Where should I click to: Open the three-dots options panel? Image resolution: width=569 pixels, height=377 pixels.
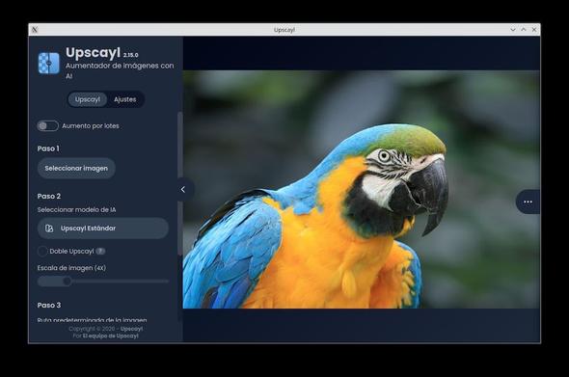point(528,202)
